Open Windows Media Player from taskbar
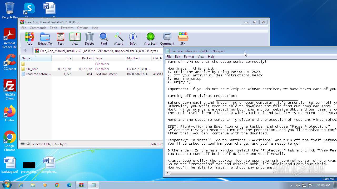 point(45,185)
